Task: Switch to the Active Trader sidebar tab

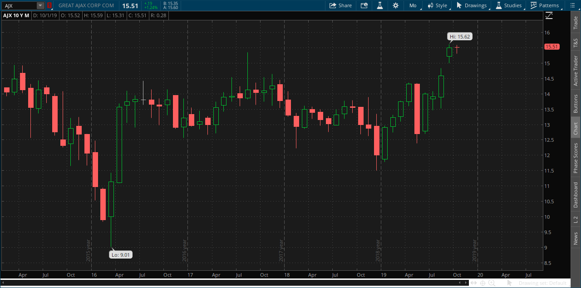Action: click(576, 71)
